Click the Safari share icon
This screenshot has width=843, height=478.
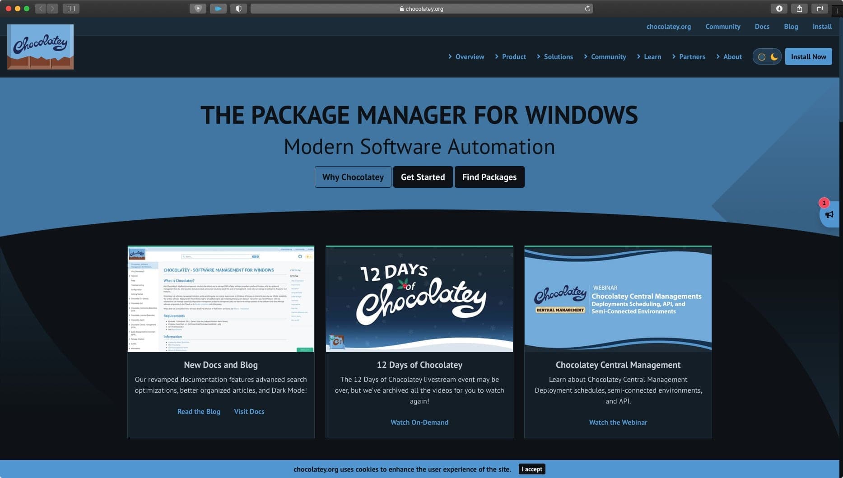pos(799,9)
